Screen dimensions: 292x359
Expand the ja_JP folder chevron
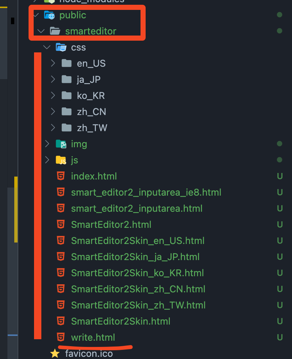coord(53,79)
